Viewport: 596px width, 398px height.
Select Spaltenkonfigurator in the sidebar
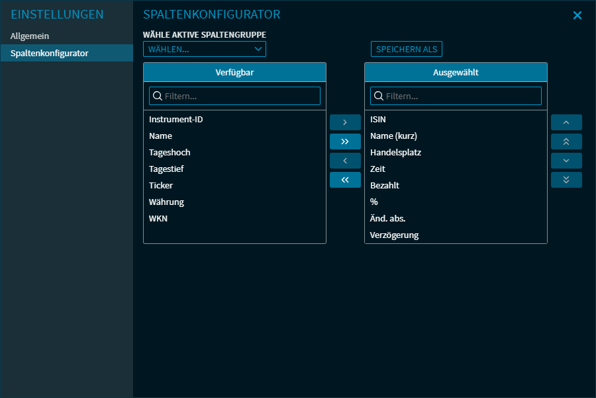[50, 53]
